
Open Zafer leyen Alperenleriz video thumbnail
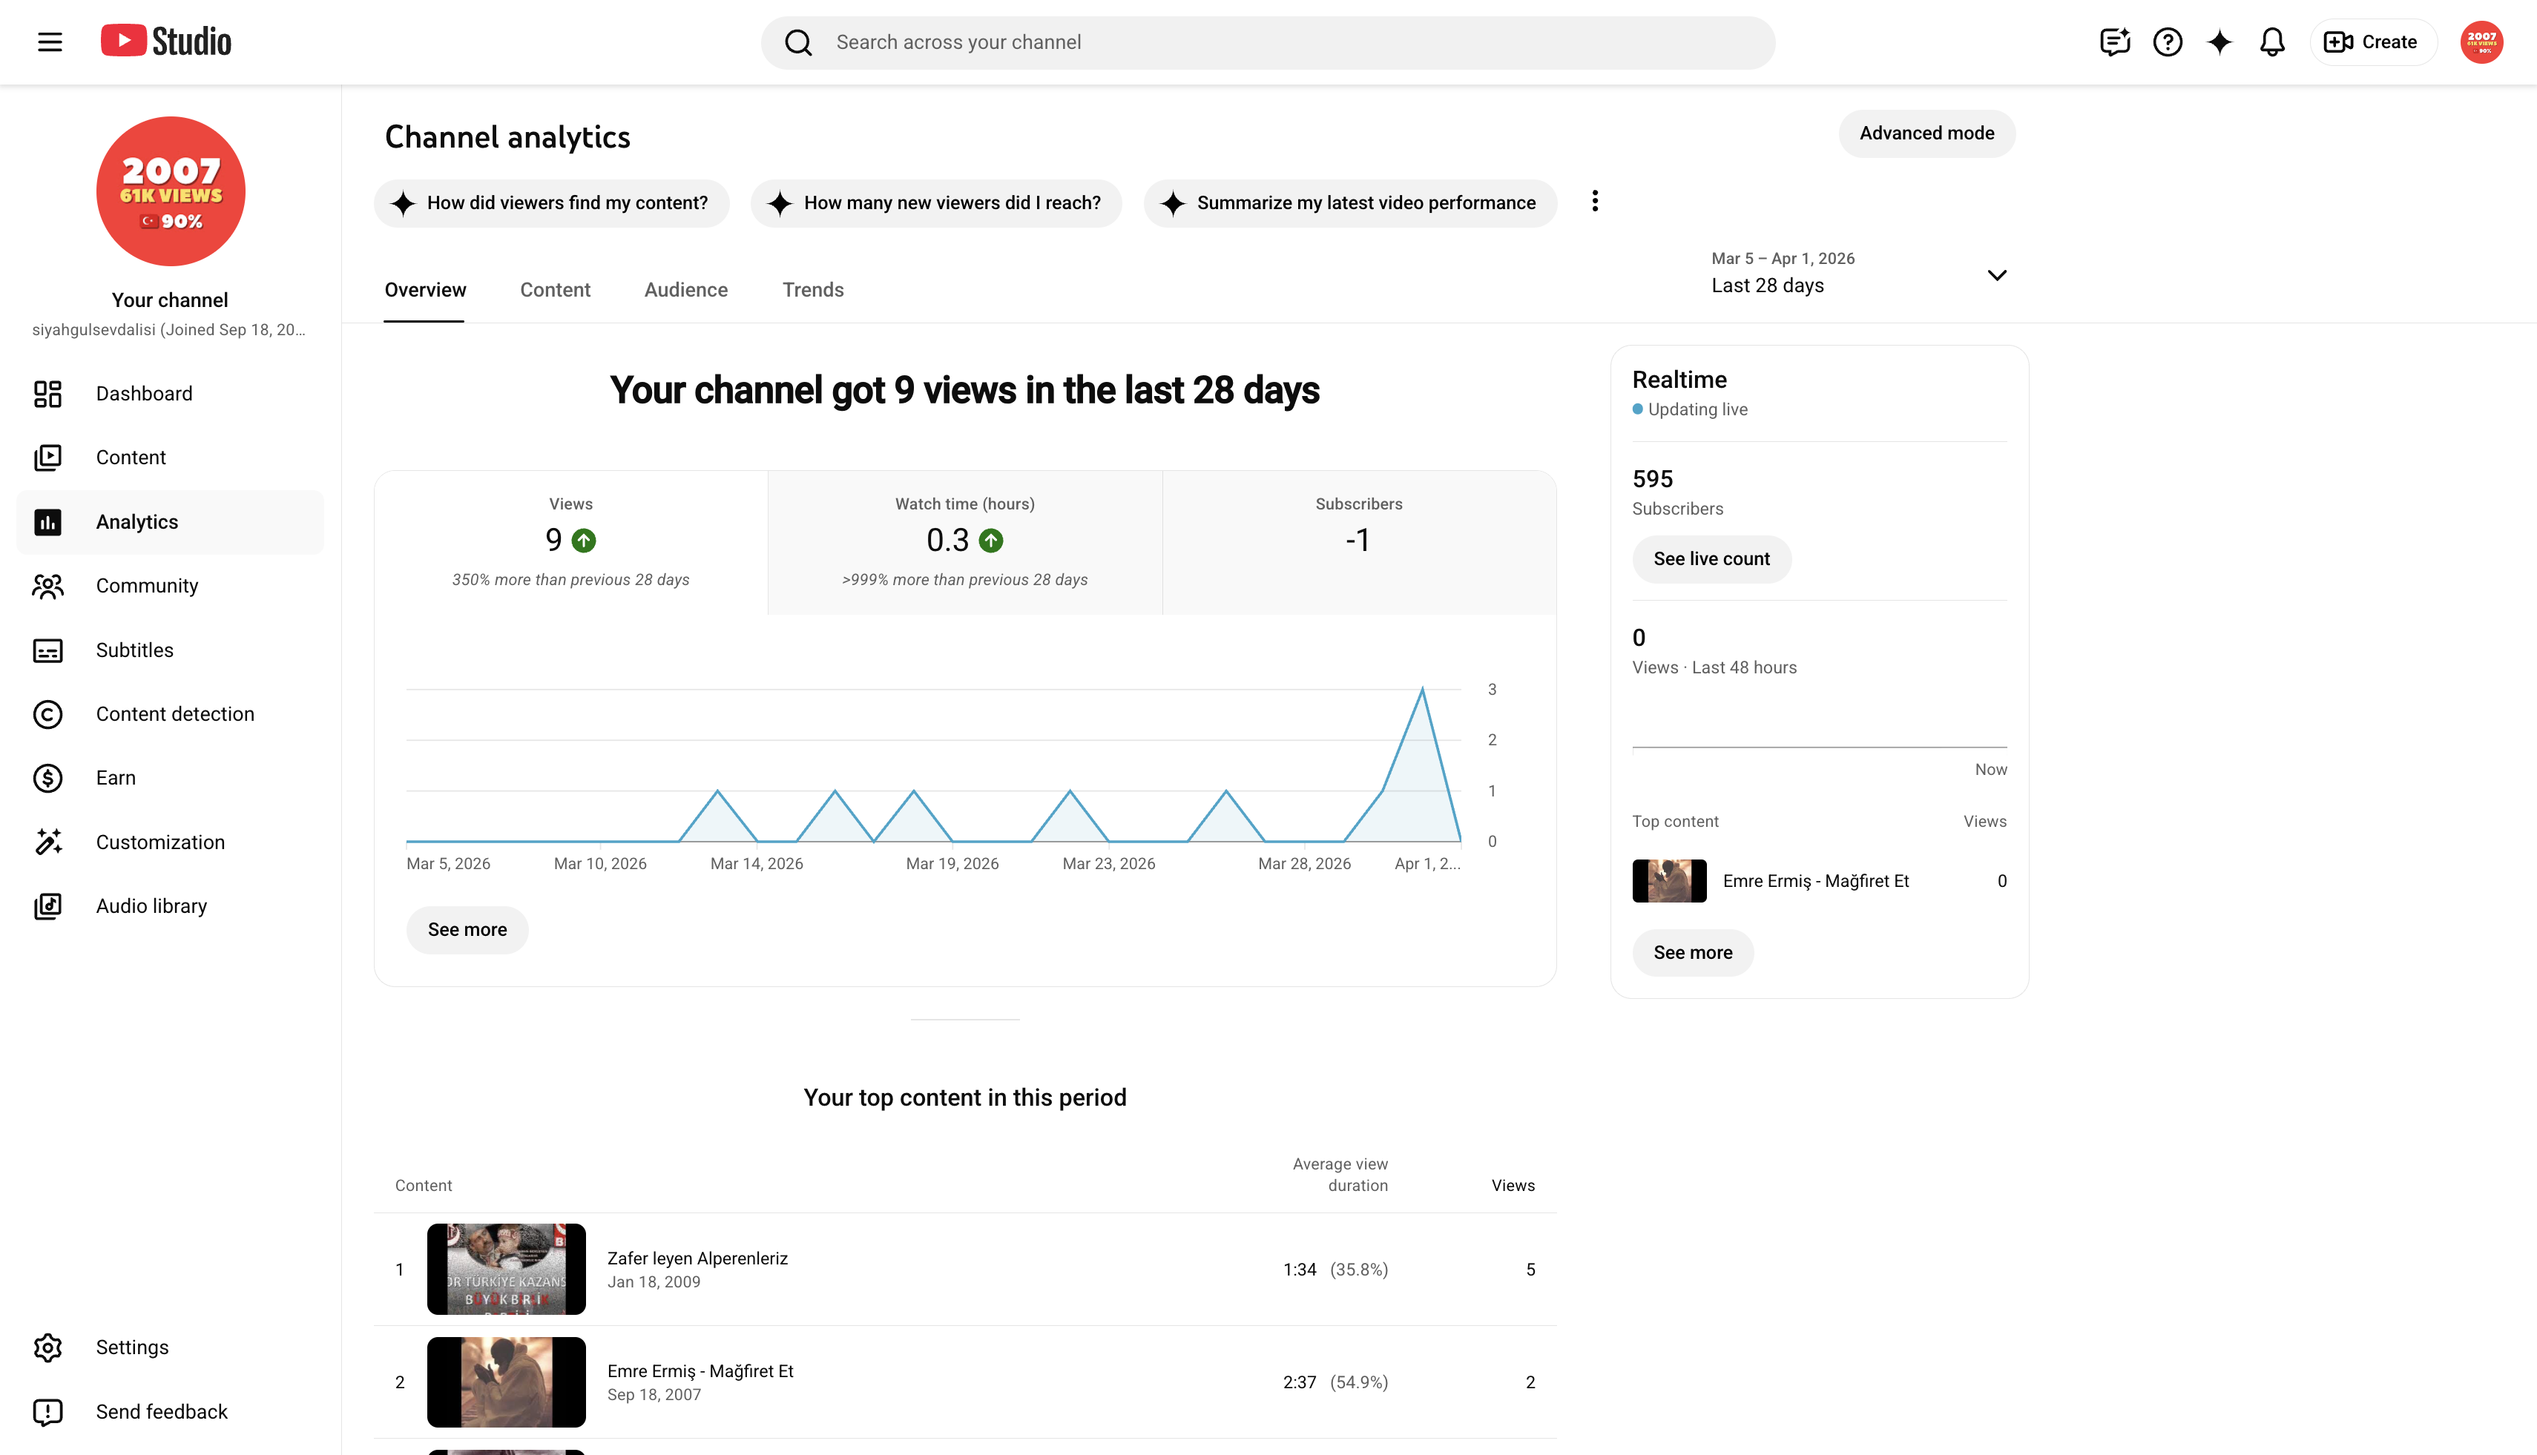tap(506, 1269)
